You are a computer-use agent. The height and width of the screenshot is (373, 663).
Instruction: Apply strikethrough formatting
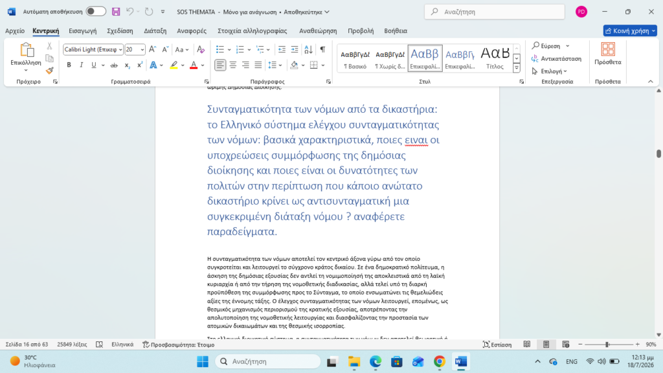pos(114,65)
